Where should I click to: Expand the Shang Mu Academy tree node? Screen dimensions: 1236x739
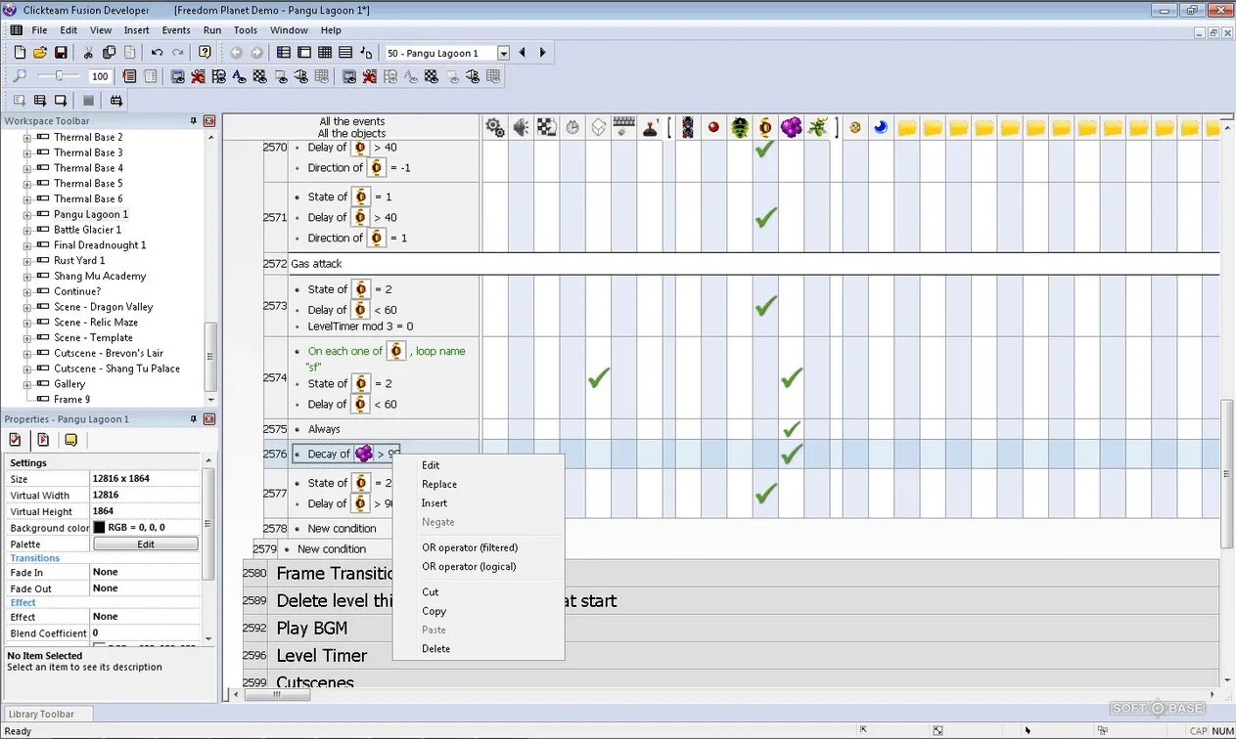pyautogui.click(x=27, y=277)
